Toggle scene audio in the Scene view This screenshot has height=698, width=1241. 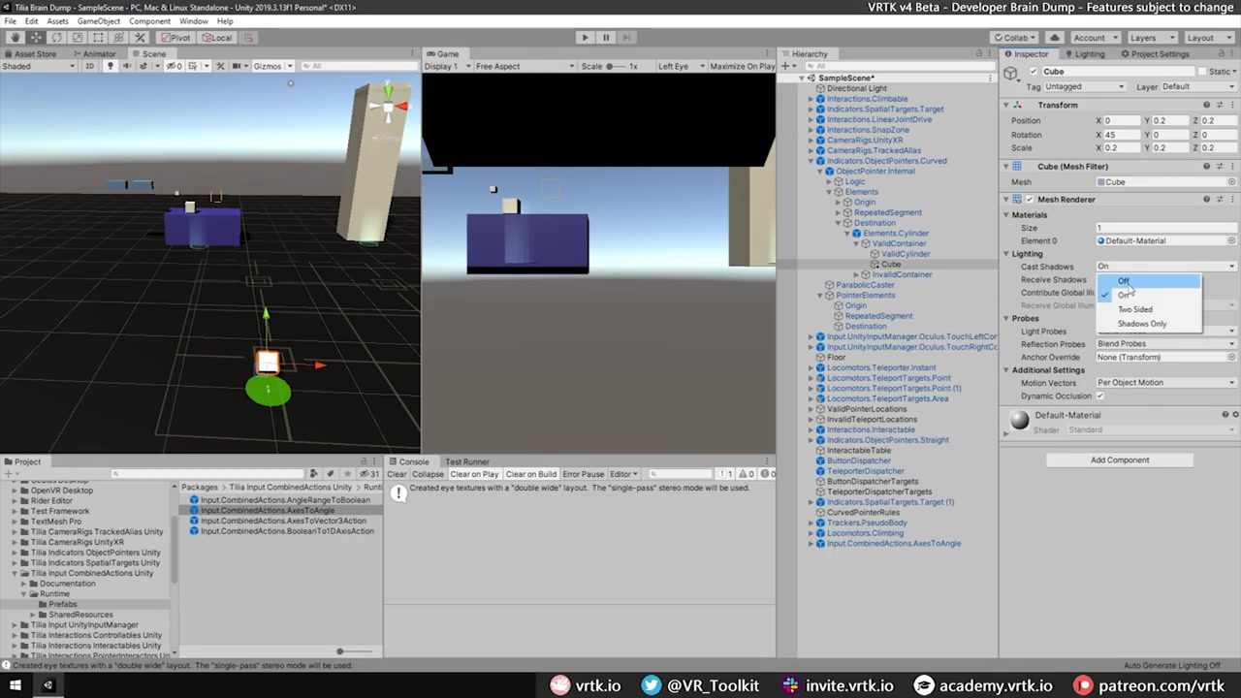point(127,65)
